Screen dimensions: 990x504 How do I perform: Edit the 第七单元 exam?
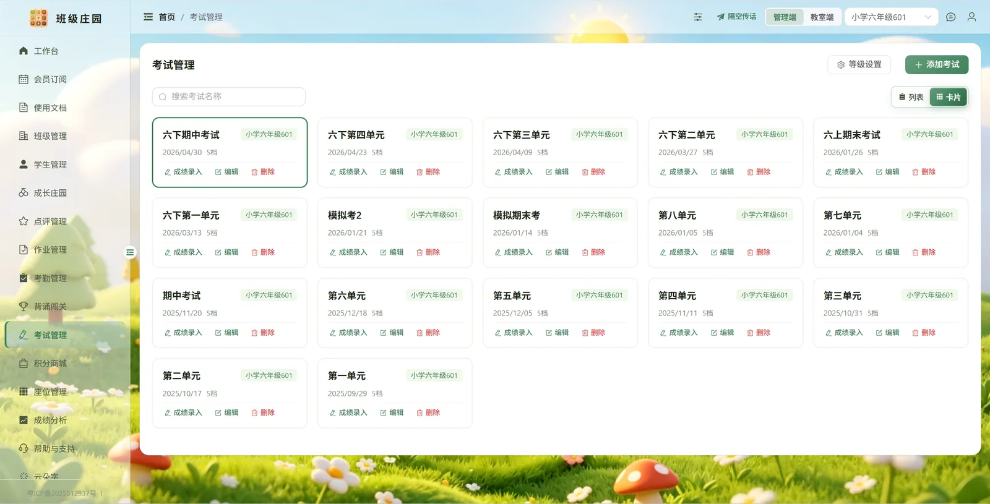point(887,252)
